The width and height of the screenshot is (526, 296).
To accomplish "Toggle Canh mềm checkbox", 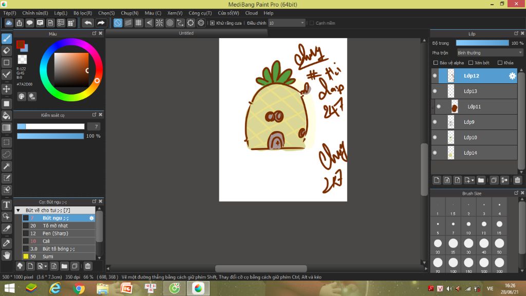I will click(x=312, y=23).
